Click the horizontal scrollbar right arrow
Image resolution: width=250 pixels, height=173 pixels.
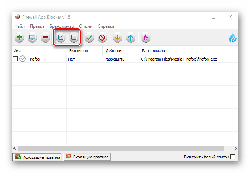[236, 148]
